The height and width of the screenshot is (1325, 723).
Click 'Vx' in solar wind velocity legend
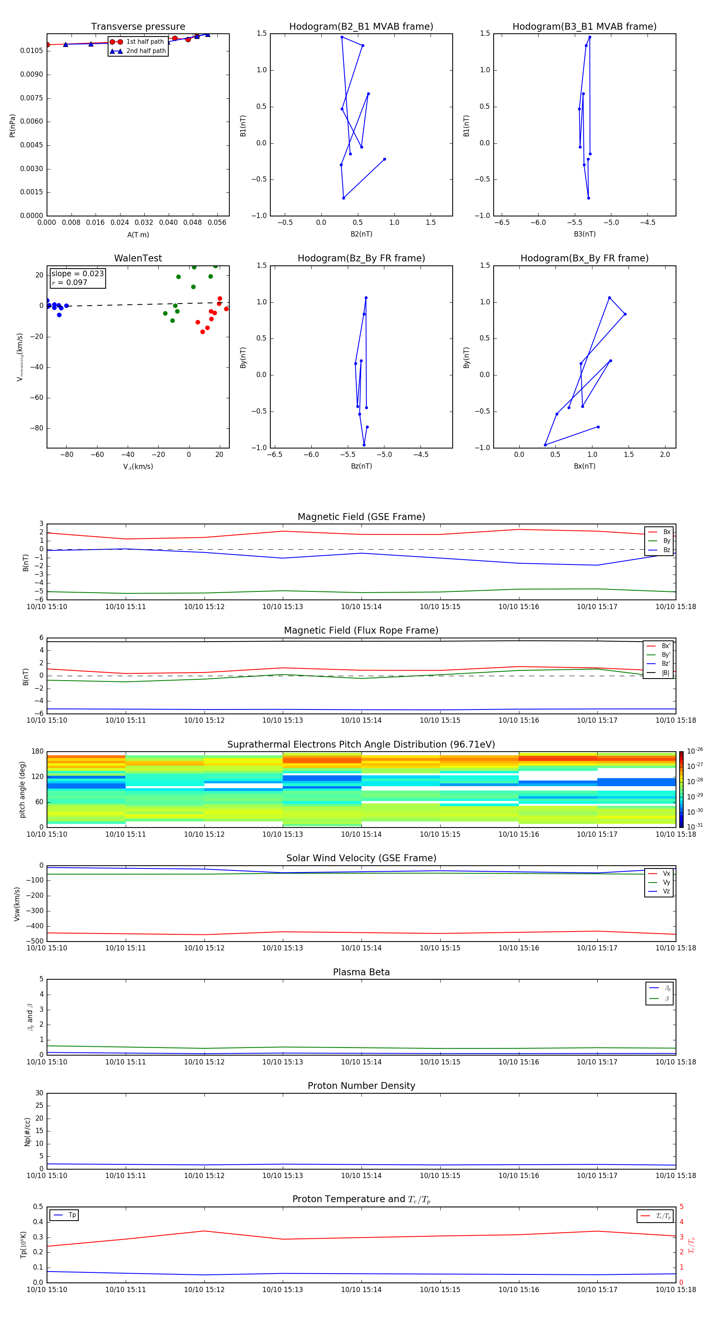click(666, 873)
